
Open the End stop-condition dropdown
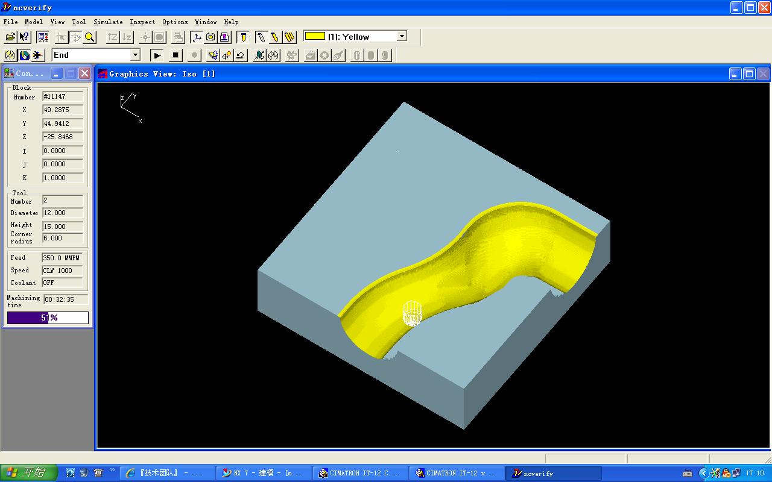point(135,55)
